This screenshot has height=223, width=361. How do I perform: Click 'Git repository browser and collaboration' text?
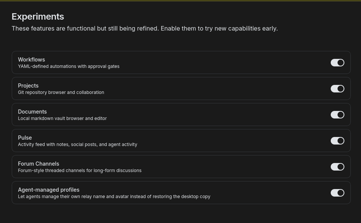click(x=61, y=92)
